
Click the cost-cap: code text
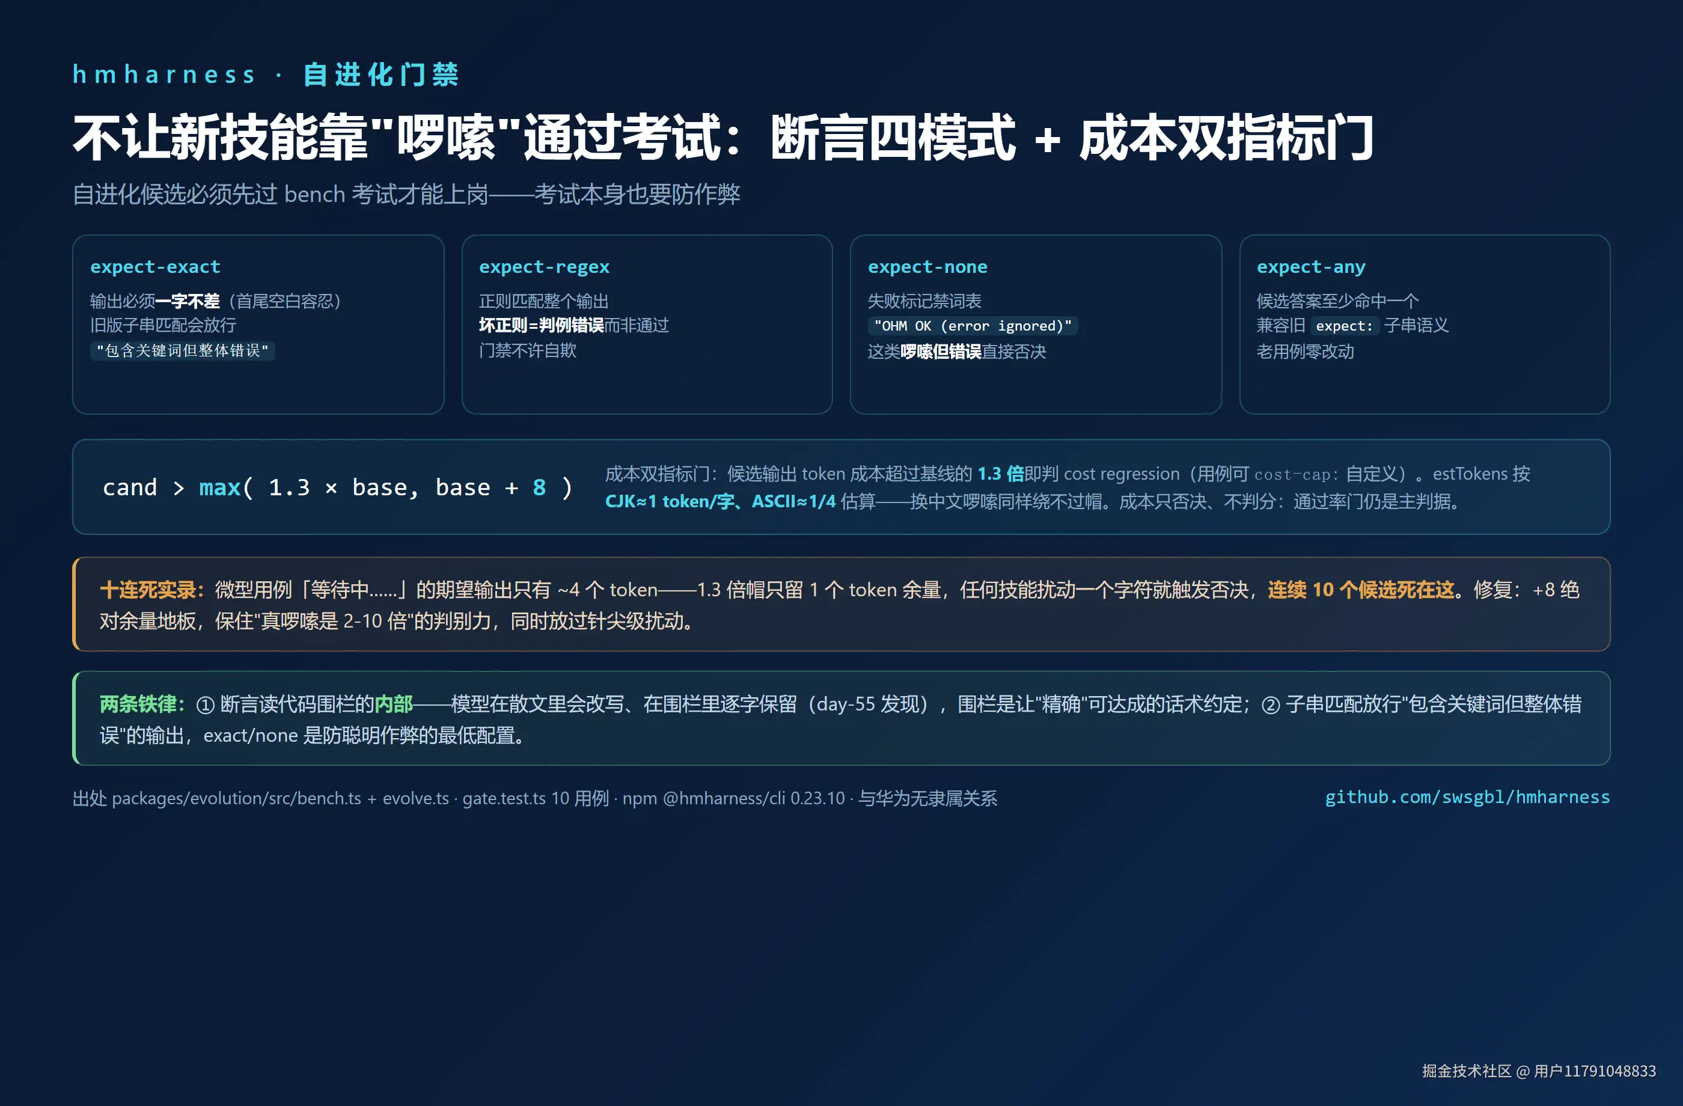click(1296, 474)
